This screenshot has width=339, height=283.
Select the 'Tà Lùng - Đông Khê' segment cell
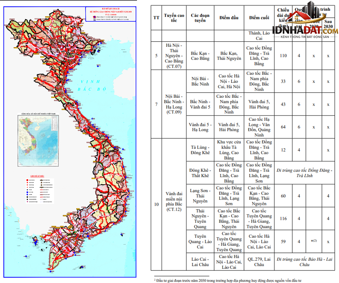(x=200, y=150)
